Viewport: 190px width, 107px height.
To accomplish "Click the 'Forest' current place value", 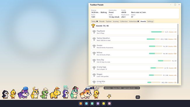I will tap(111, 12).
